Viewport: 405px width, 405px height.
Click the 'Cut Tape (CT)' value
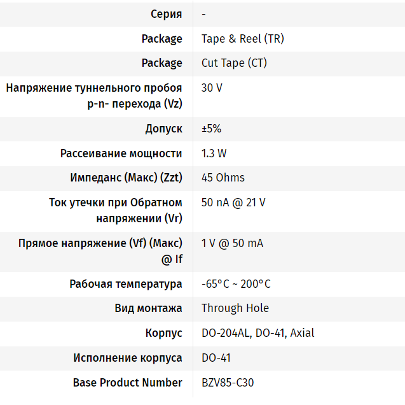[x=234, y=63]
